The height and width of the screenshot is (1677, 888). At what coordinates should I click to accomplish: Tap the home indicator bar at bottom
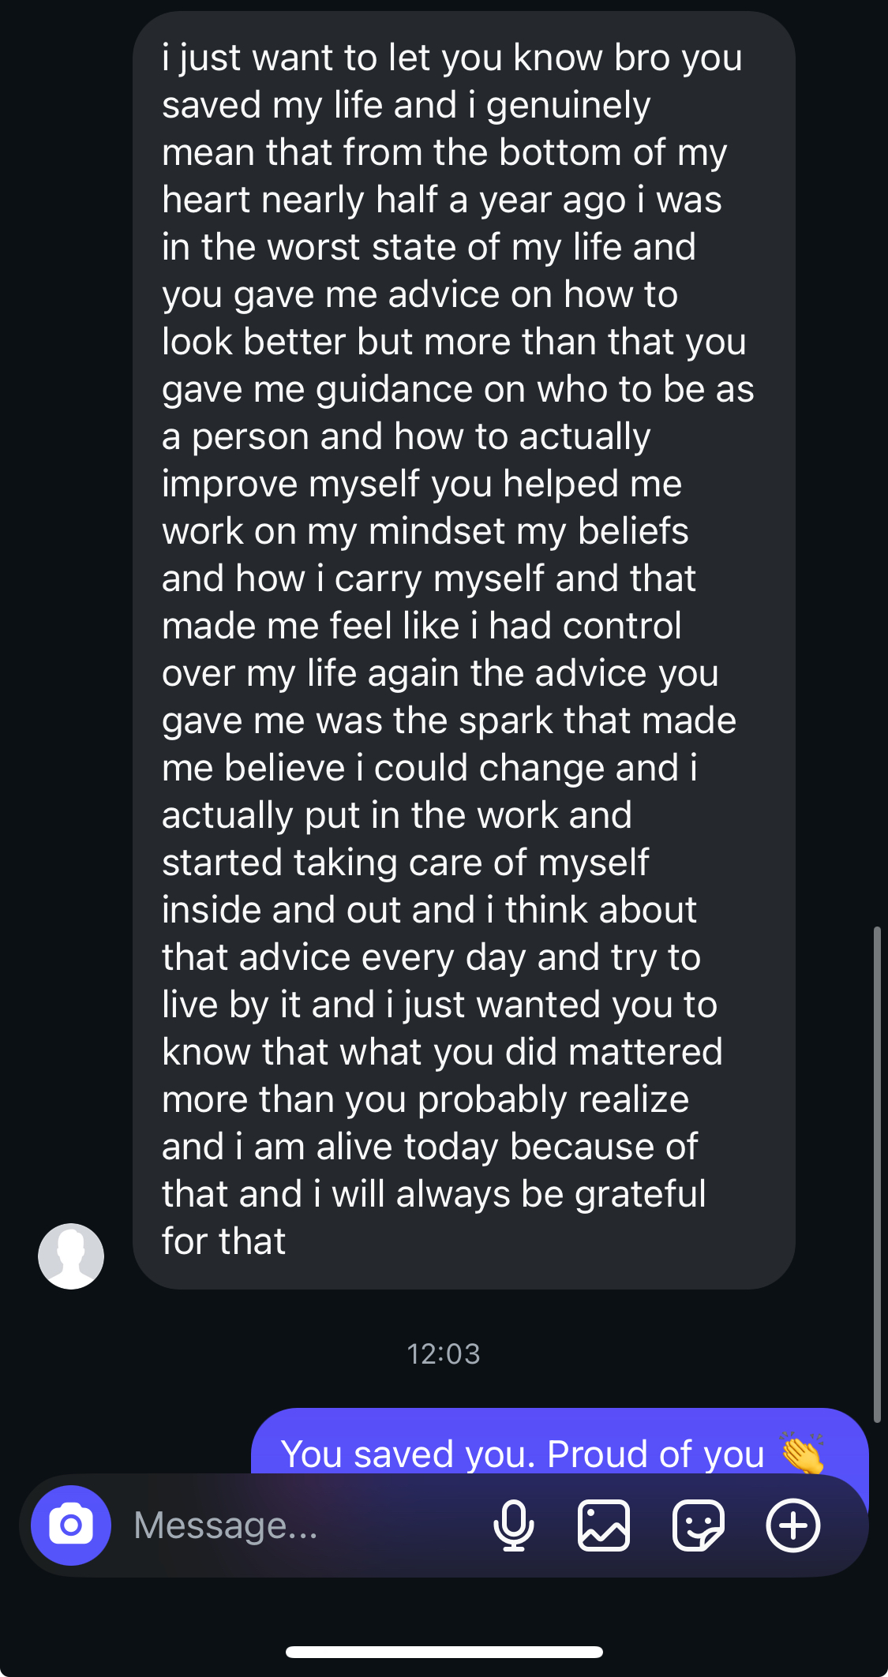444,1652
